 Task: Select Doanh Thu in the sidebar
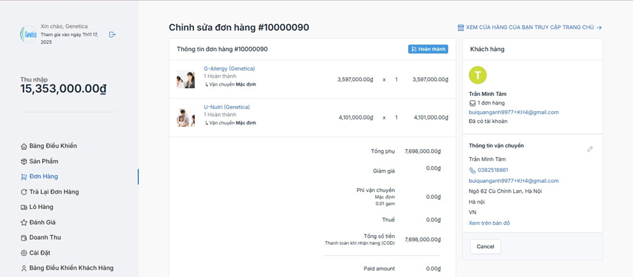[x=45, y=238]
